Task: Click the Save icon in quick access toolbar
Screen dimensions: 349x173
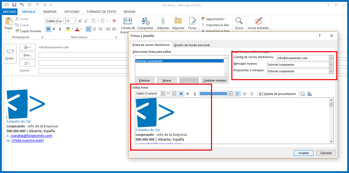Action: pyautogui.click(x=14, y=5)
